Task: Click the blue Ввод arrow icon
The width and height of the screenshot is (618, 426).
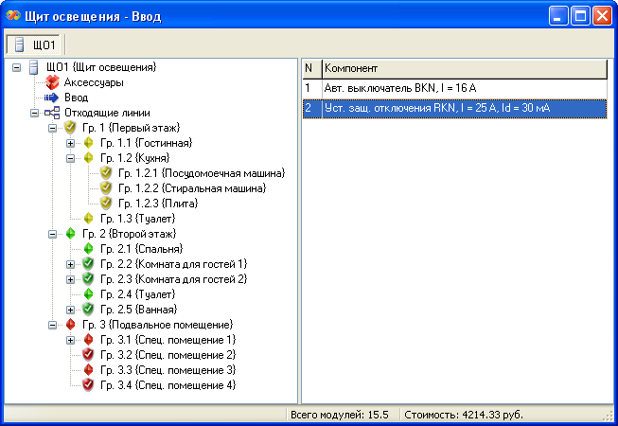Action: click(x=52, y=98)
